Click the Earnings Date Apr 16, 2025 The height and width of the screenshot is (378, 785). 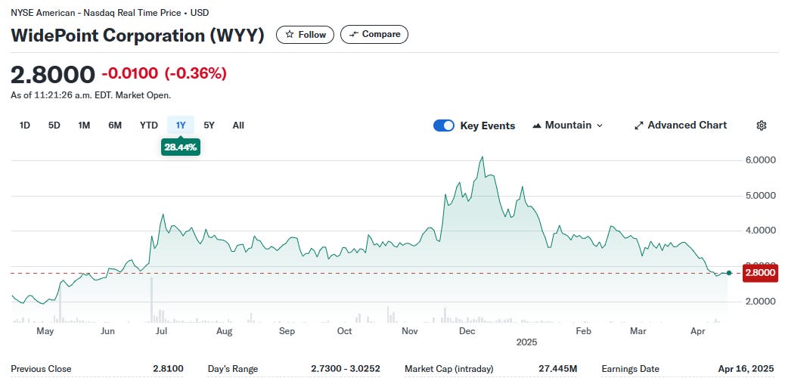click(746, 369)
